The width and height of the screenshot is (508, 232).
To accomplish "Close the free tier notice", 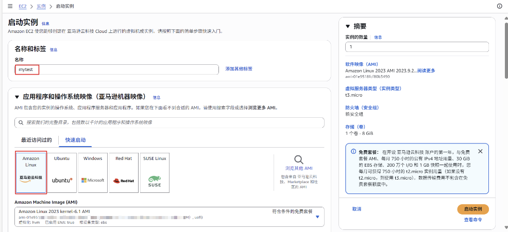I will click(x=480, y=151).
